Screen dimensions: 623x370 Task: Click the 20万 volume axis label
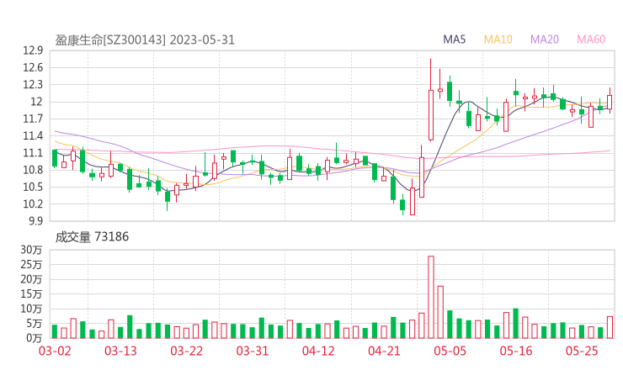tap(31, 279)
